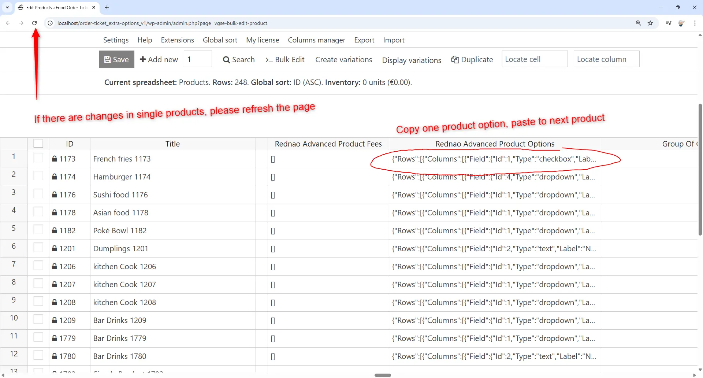
Task: Expand the tab search dropdown arrow
Action: [7, 7]
